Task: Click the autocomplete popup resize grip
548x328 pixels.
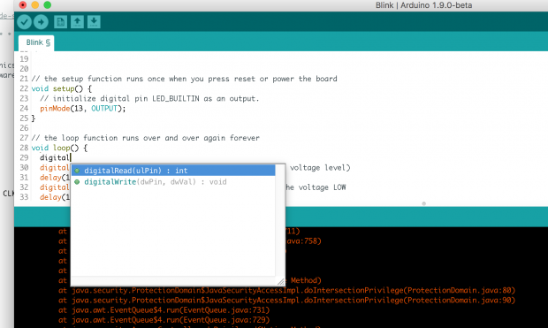Action: point(281,281)
